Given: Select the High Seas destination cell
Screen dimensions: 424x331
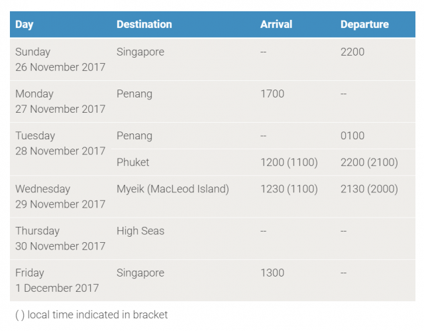Looking at the screenshot, I should [x=140, y=231].
